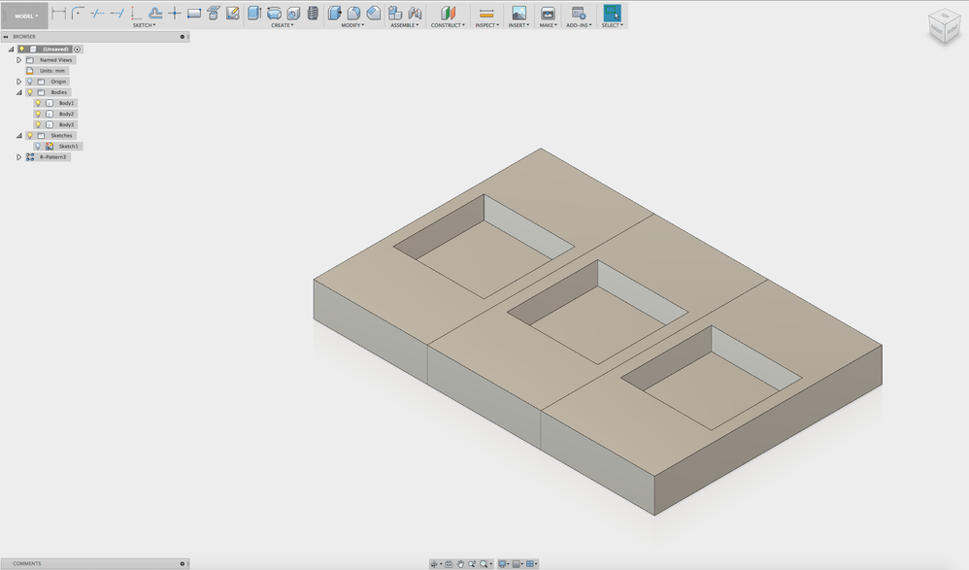Collapse the Bodies folder in browser
Screen dimensions: 969x570
(18, 92)
